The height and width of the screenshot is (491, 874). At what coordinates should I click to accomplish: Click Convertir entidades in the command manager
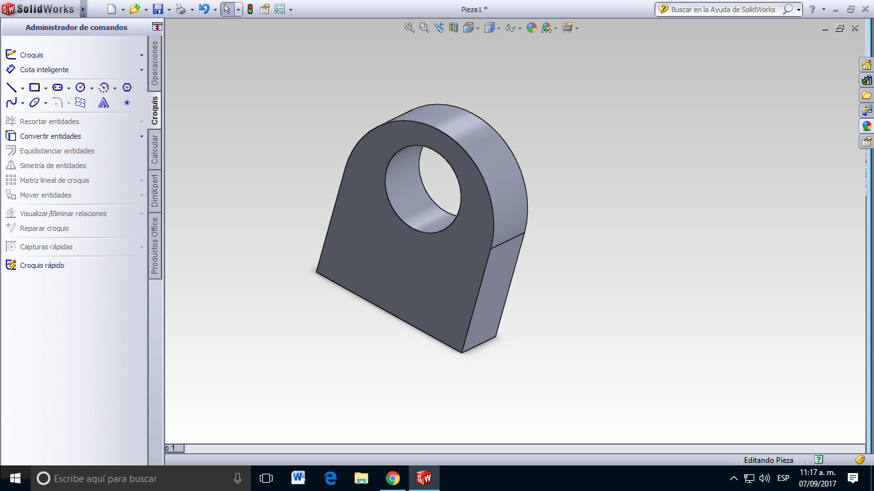click(x=50, y=136)
